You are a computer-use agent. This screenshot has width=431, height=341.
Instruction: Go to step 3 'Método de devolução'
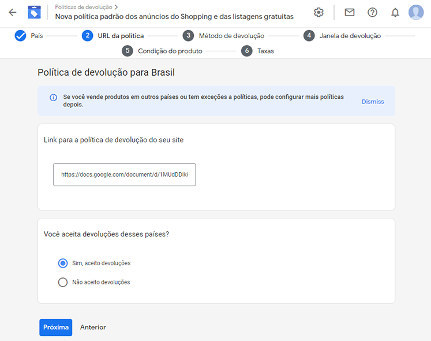point(223,36)
